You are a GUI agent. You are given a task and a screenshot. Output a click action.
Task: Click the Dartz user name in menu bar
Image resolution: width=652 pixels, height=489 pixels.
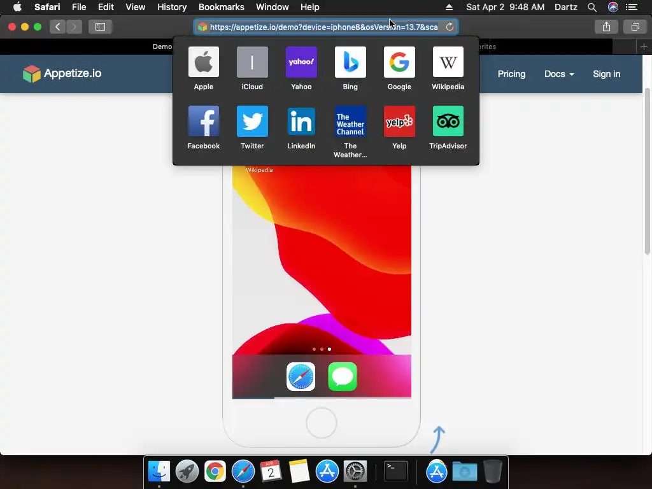(x=566, y=7)
